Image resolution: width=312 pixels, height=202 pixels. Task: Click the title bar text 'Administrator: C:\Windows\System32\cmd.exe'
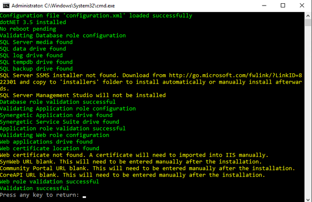point(63,6)
